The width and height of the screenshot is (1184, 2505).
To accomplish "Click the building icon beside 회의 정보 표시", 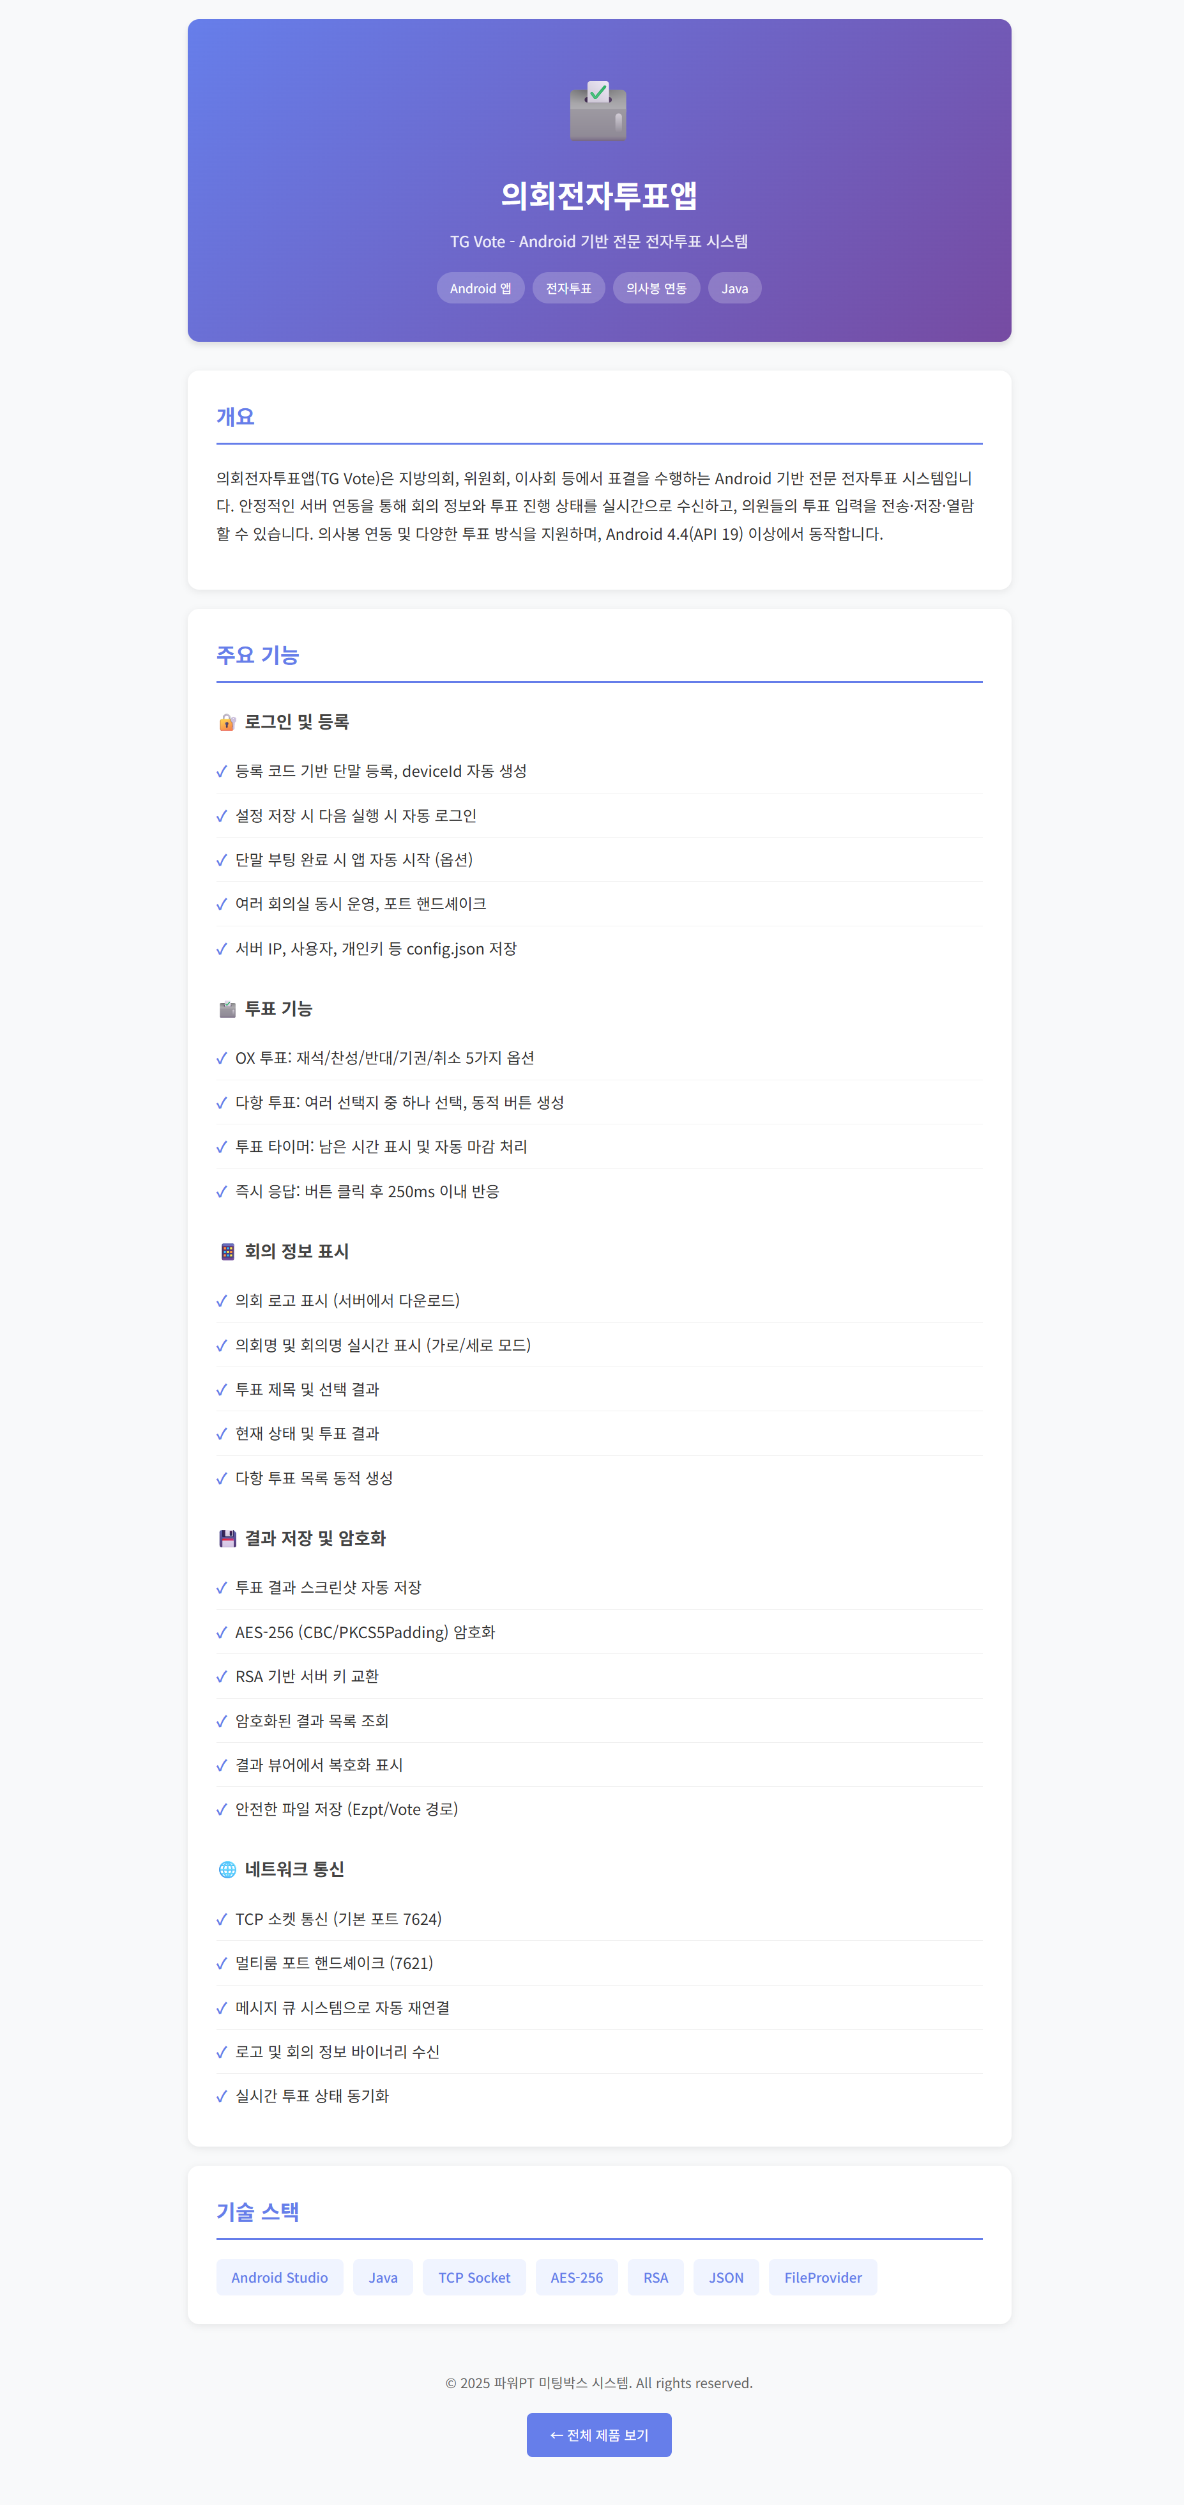I will click(x=227, y=1252).
